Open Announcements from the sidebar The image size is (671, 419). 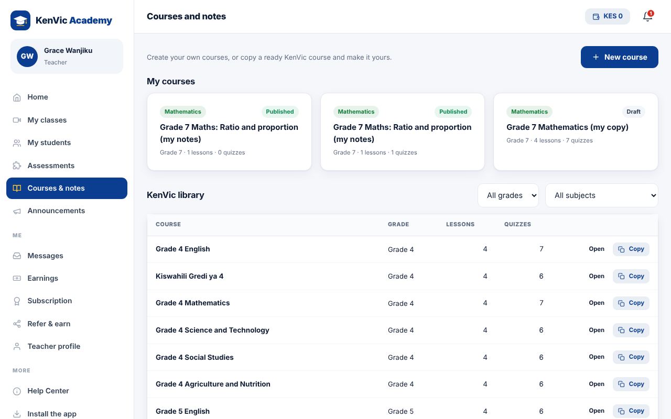(67, 211)
